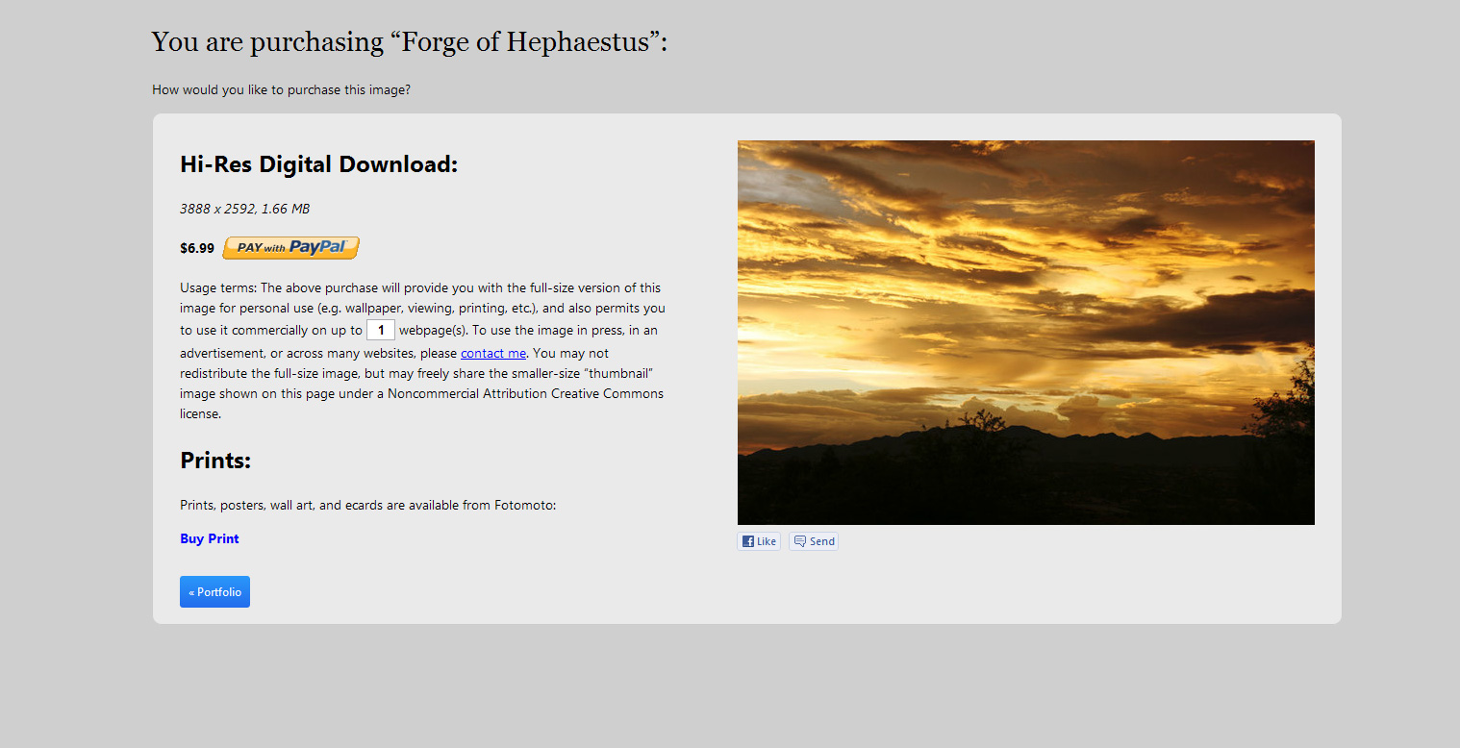Click the Fotomoto prints description text
The height and width of the screenshot is (748, 1460).
(368, 505)
